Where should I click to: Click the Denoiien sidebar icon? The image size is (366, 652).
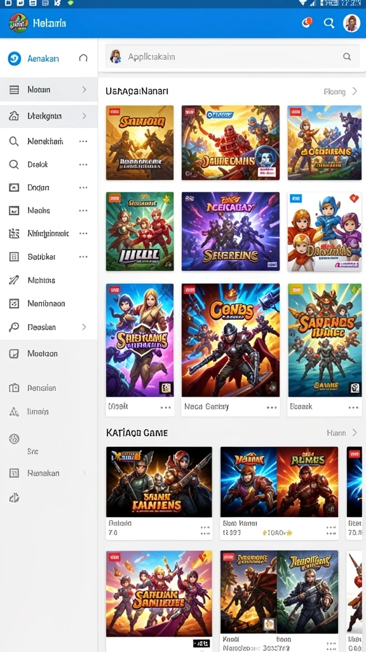(x=14, y=388)
